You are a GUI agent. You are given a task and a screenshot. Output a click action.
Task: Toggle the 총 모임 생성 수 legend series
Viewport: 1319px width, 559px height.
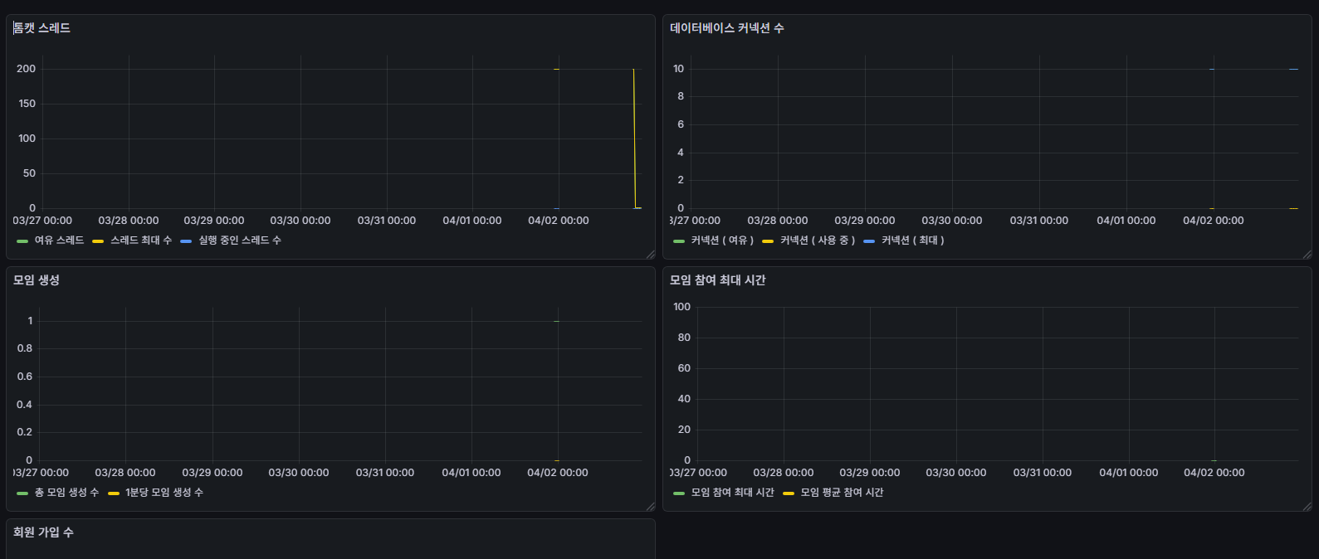(66, 493)
